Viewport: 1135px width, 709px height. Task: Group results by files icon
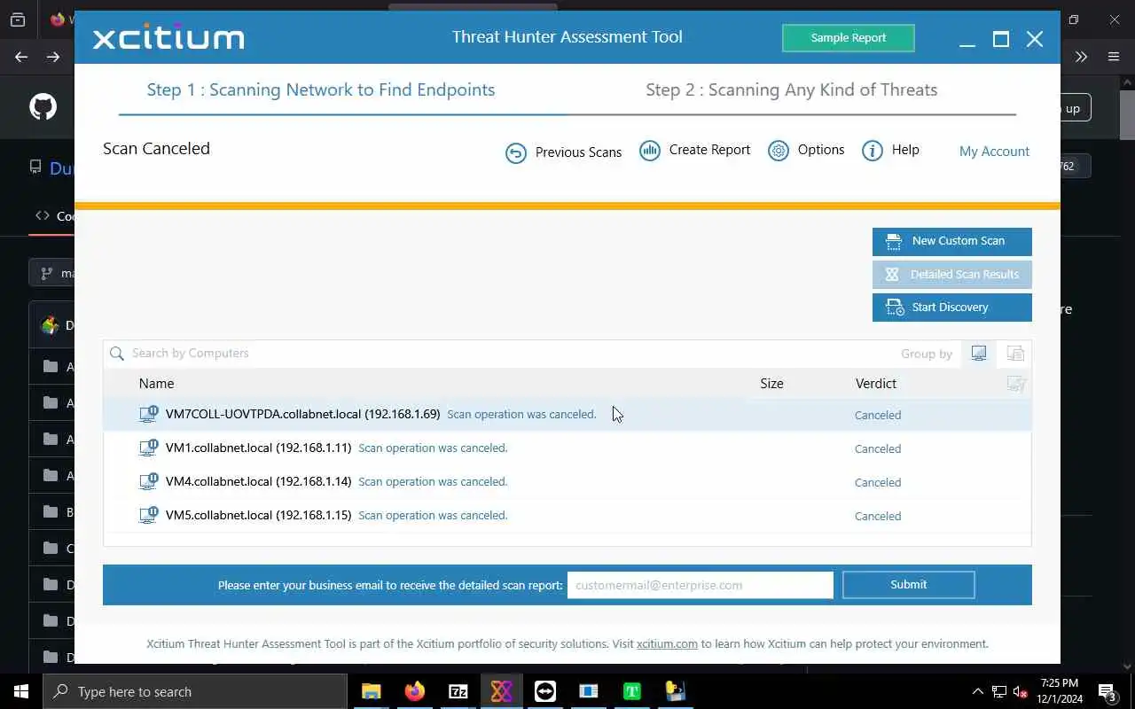[x=1015, y=354]
